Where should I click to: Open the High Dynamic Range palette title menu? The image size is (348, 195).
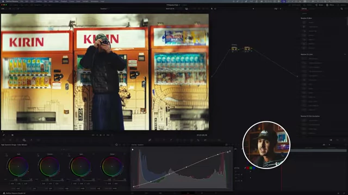(x=14, y=145)
